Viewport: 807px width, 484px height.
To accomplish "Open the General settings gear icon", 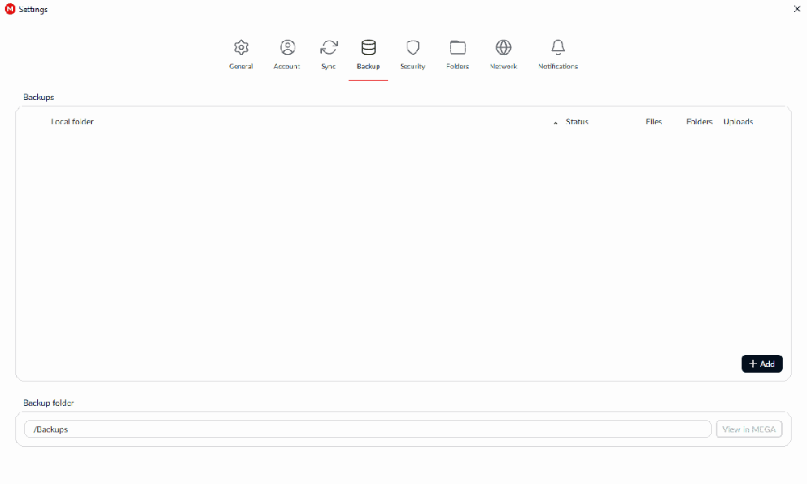I will pos(240,48).
